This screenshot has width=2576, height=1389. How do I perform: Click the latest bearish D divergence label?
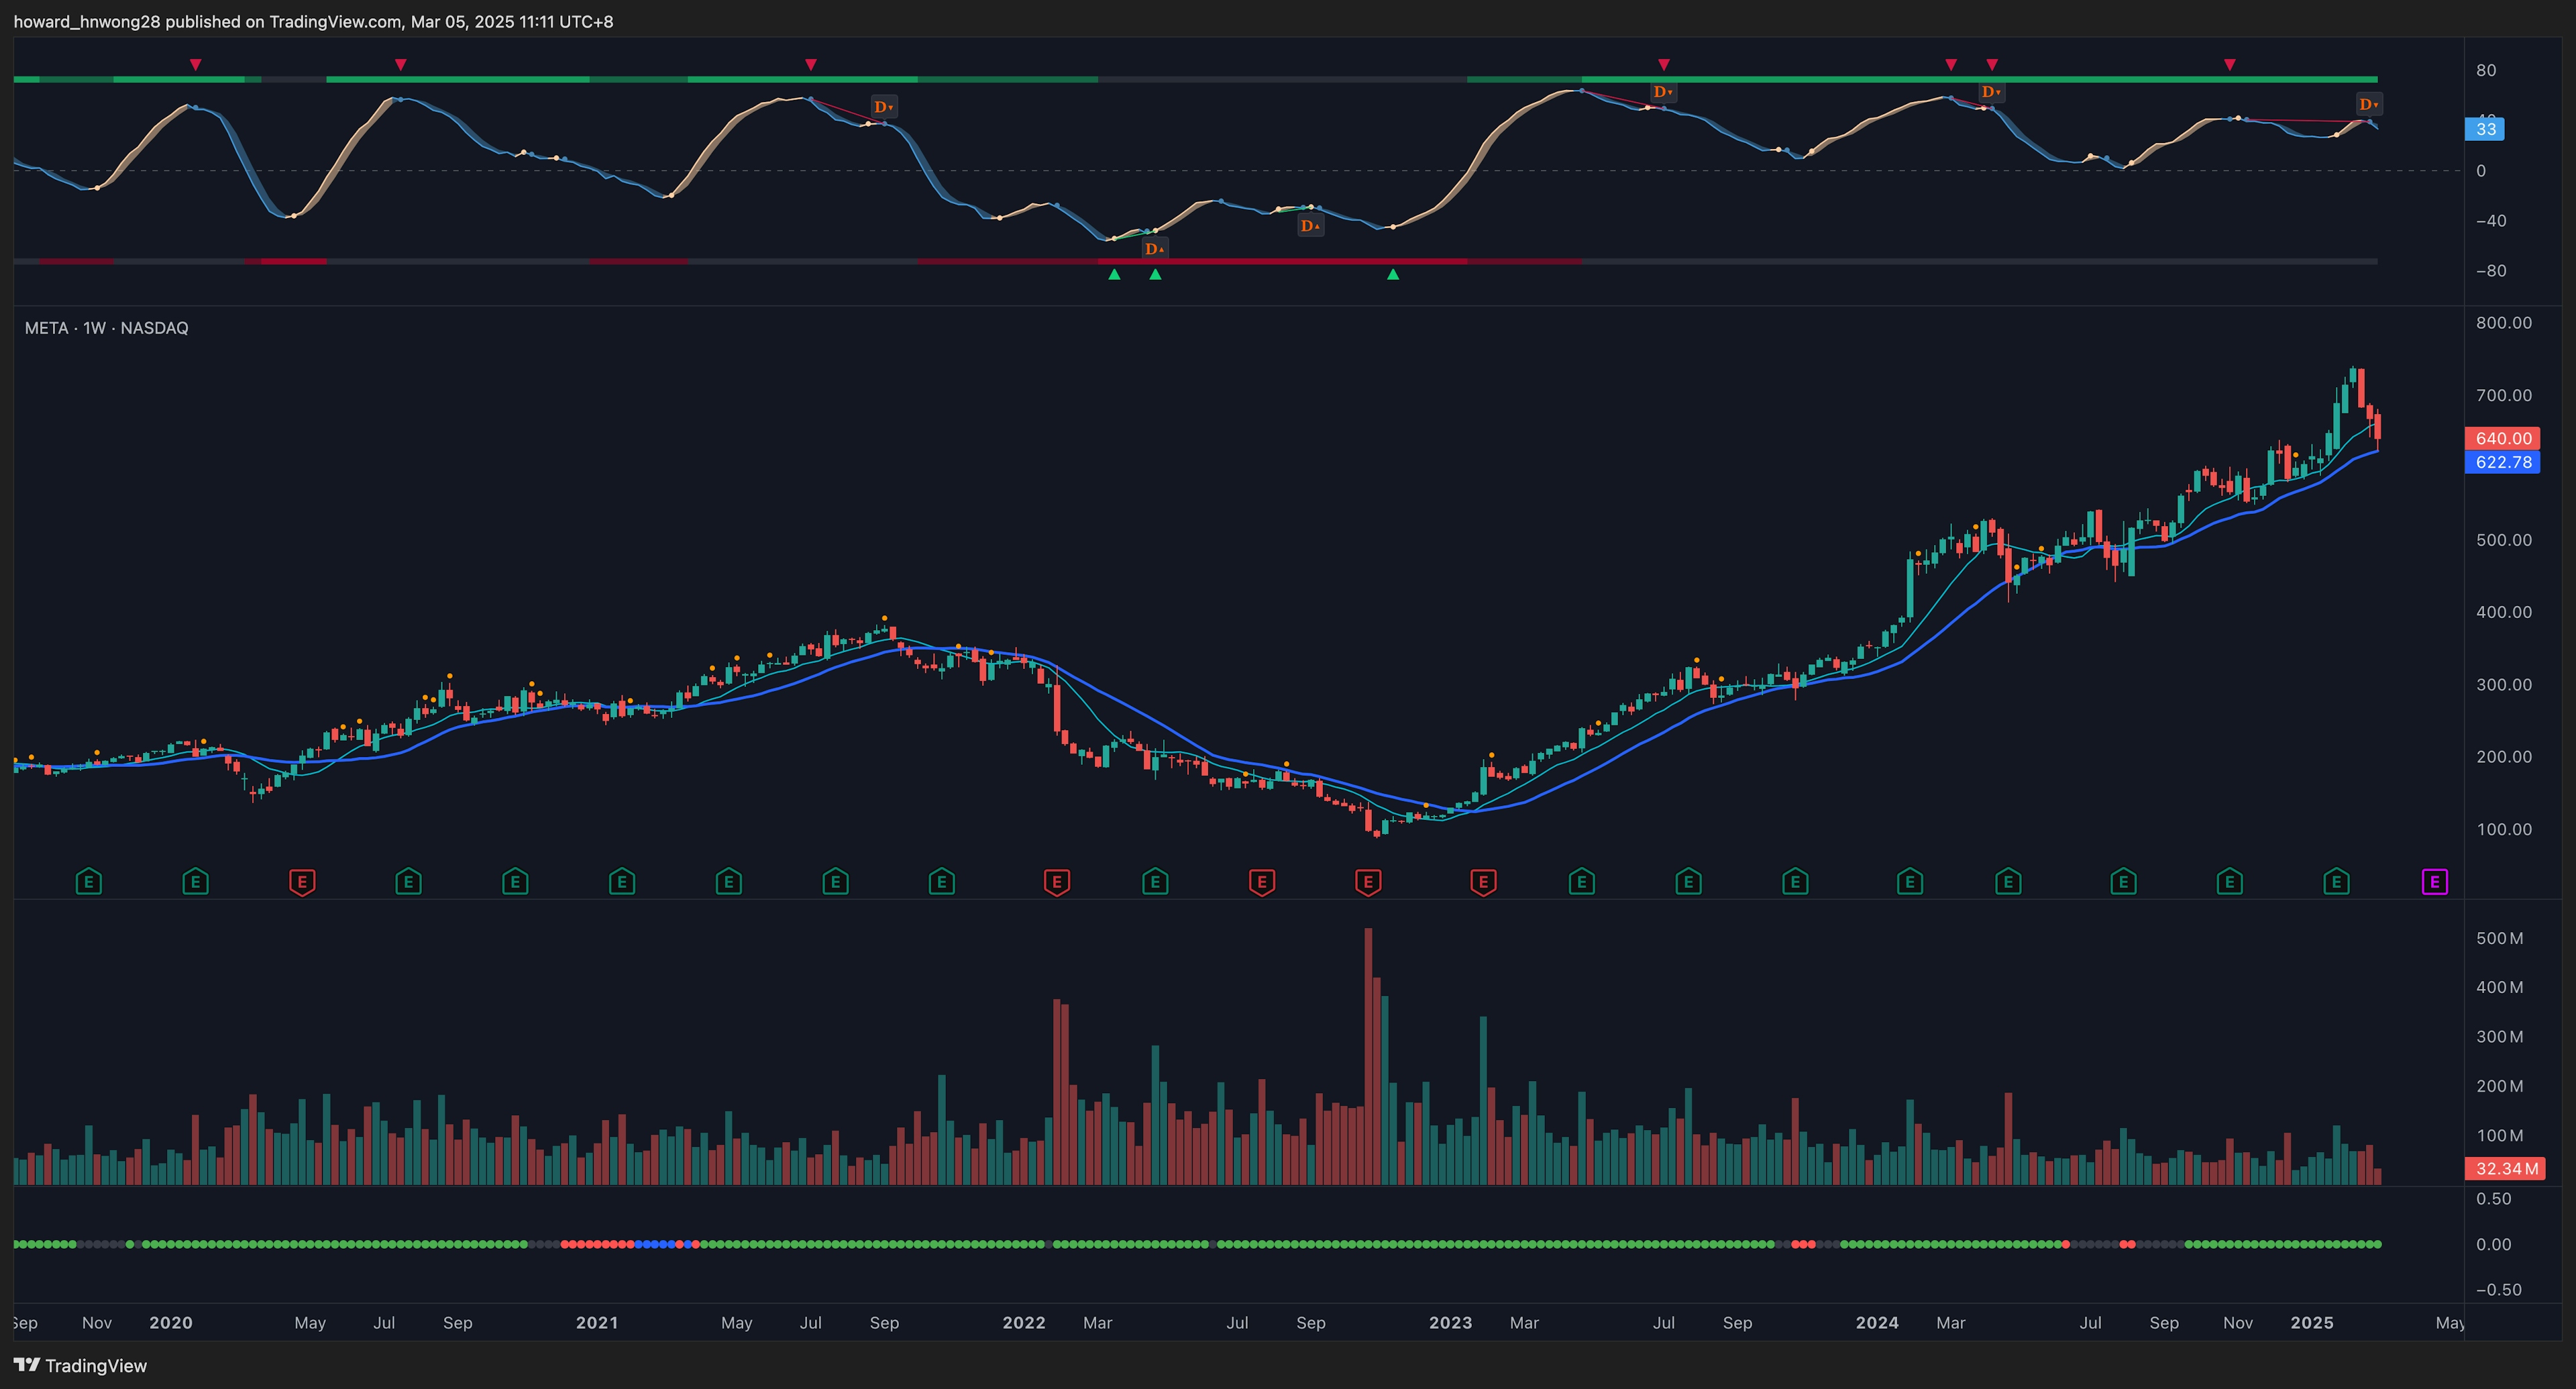coord(2369,104)
